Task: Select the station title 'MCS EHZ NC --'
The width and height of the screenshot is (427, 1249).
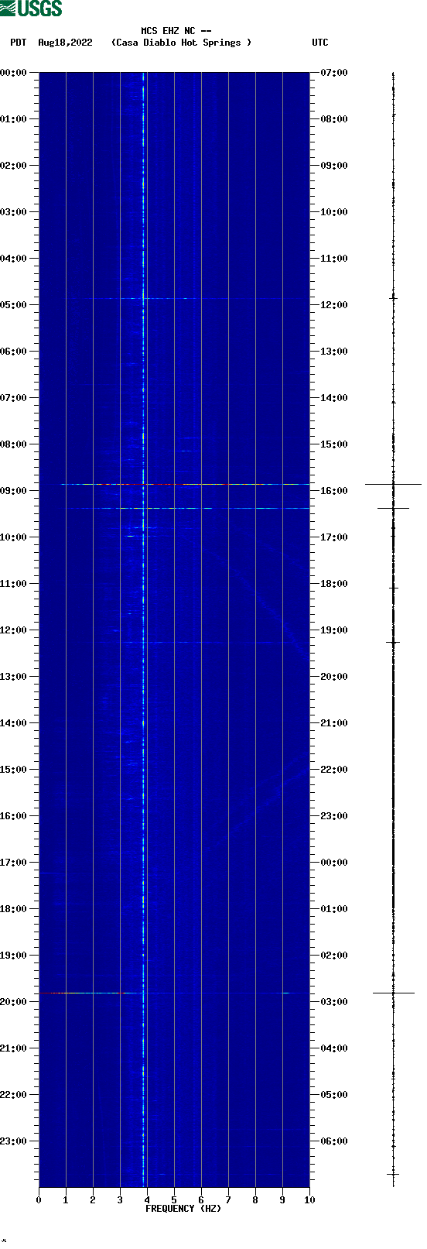Action: (x=176, y=31)
